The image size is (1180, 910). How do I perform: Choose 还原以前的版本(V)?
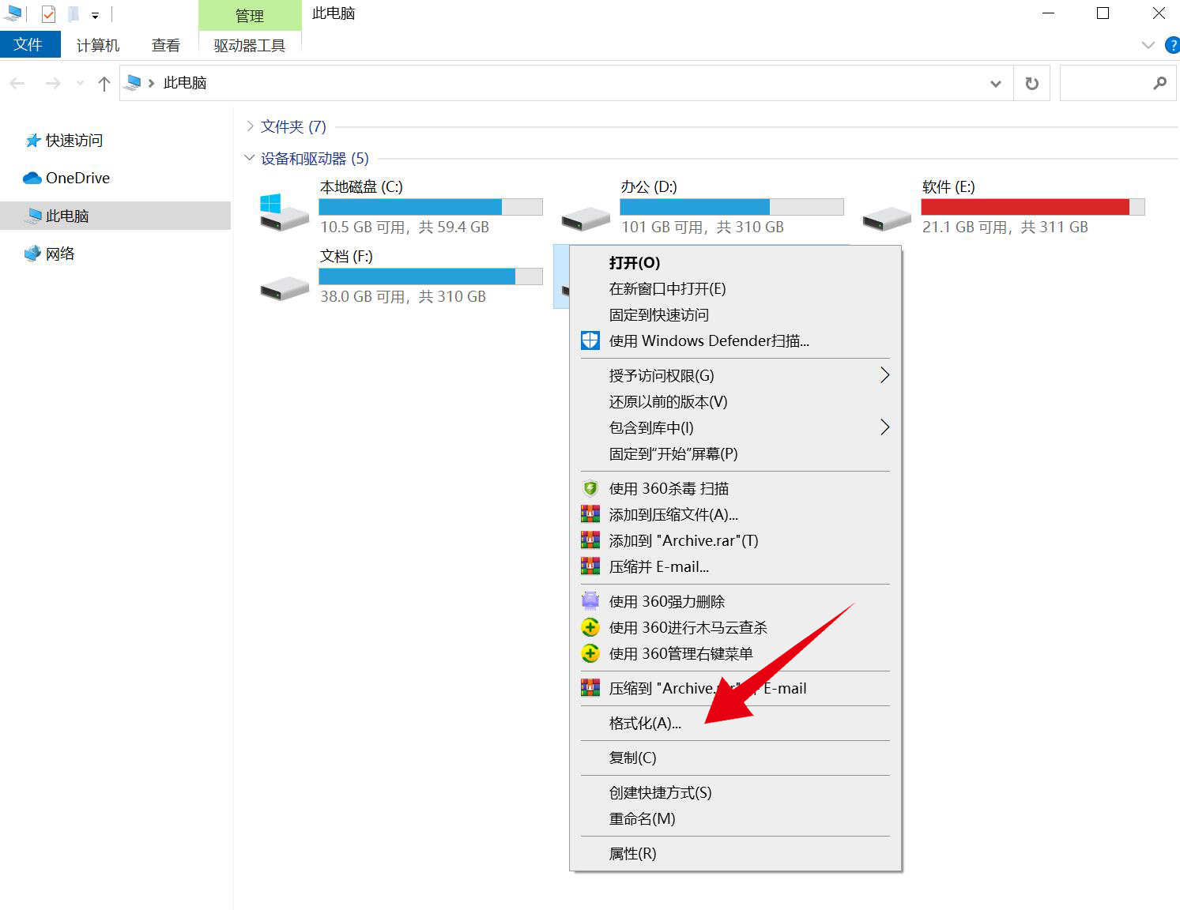click(735, 401)
